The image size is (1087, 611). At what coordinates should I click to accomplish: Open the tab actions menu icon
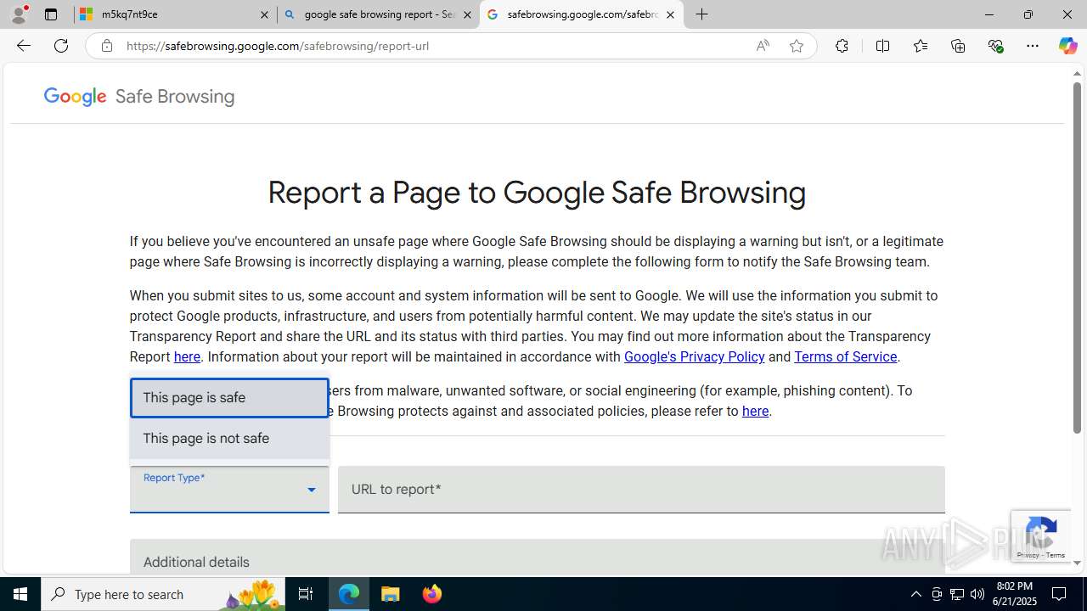pyautogui.click(x=51, y=14)
